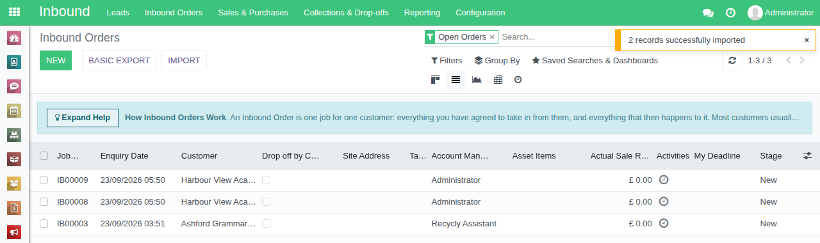Toggle Drop off by Customer for IB00009

click(x=266, y=180)
